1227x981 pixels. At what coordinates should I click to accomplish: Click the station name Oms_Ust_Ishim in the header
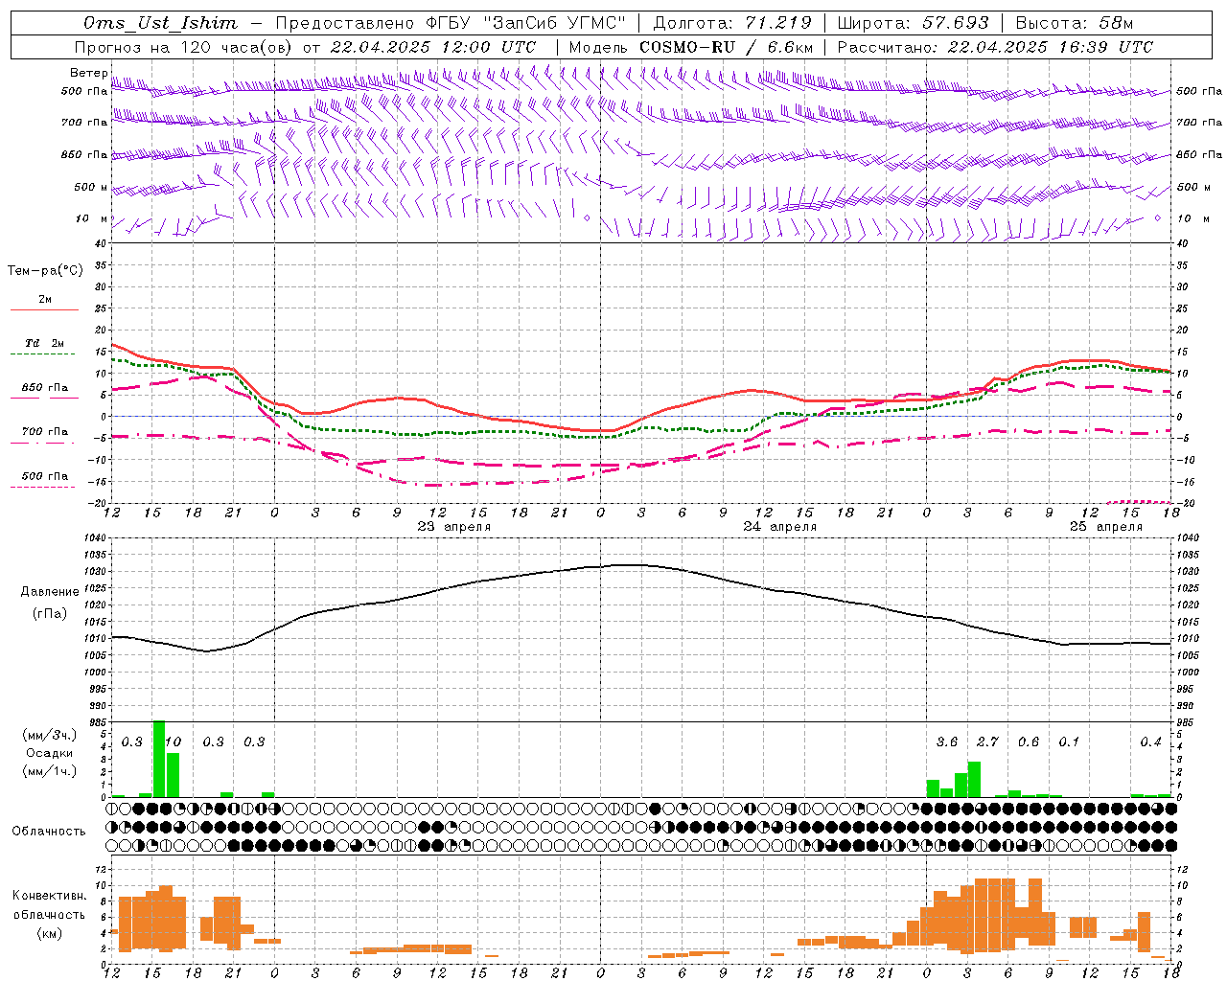[160, 23]
